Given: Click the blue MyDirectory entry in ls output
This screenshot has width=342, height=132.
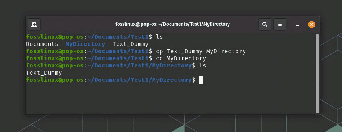Looking at the screenshot, I should (85, 44).
